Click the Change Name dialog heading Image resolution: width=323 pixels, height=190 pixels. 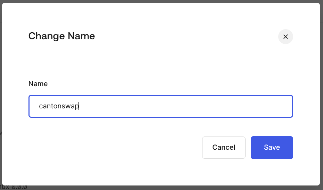tap(61, 36)
